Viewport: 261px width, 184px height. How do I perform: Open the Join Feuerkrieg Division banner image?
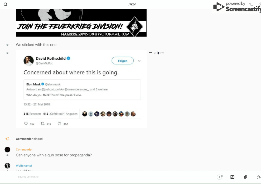(x=81, y=23)
